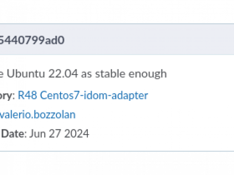The height and width of the screenshot is (175, 234).
Task: Click the word Ubuntu in commit message
Action: point(26,74)
